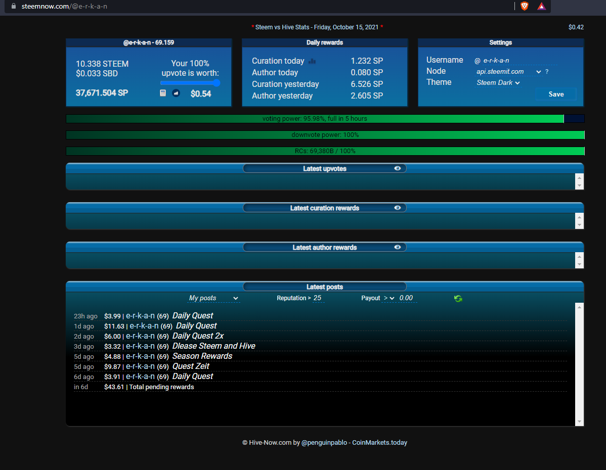The image size is (606, 470).
Task: Click the $0.42 price in top corner
Action: pos(576,27)
